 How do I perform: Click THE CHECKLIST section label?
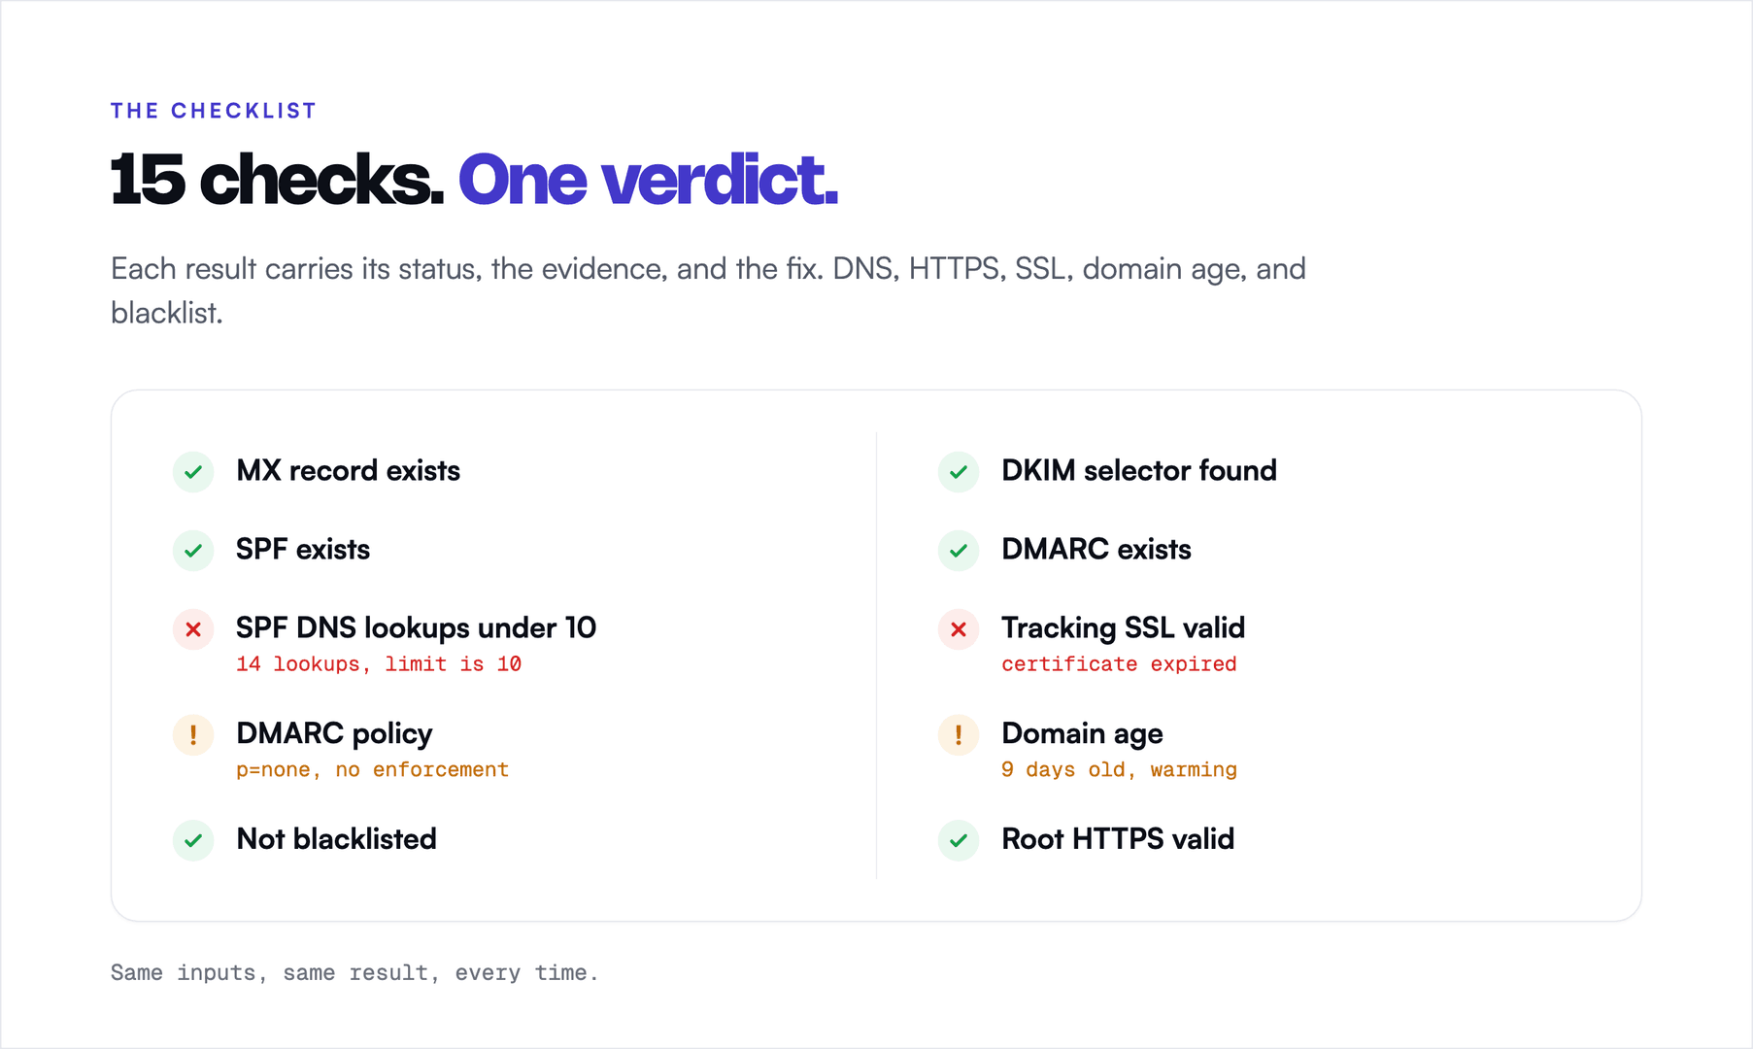pos(214,111)
